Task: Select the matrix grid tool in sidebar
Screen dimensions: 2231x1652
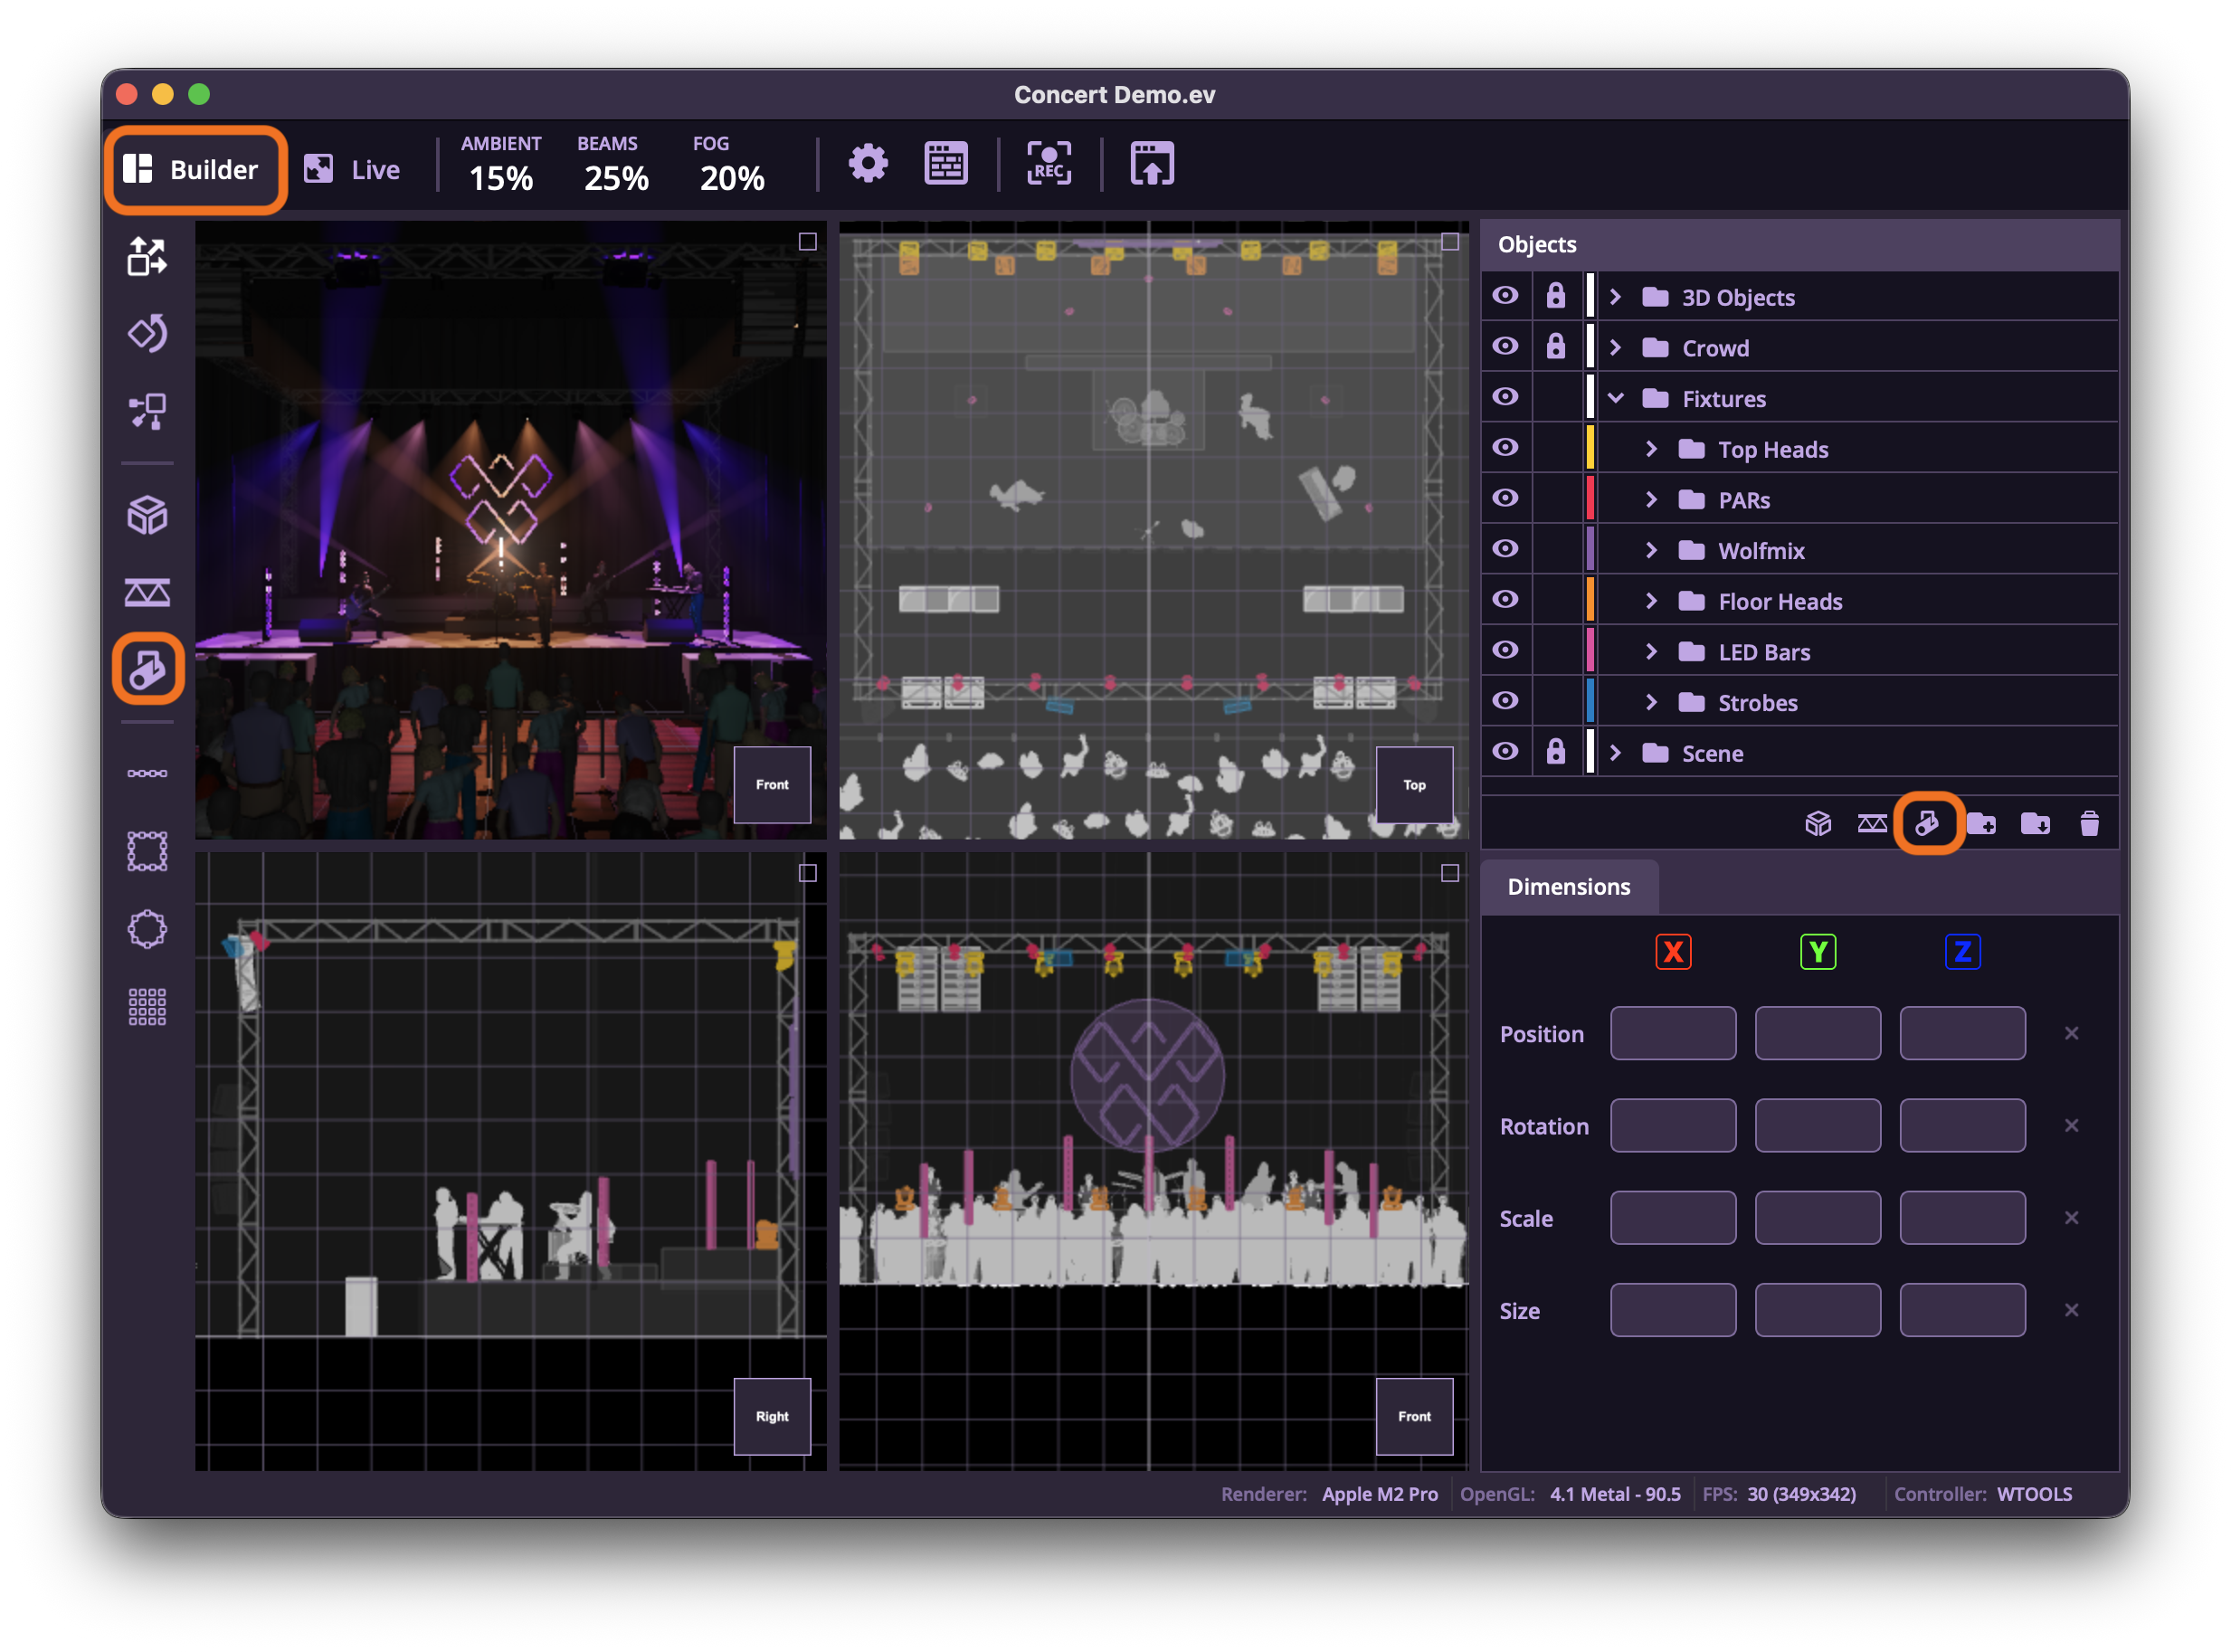Action: tap(147, 1006)
